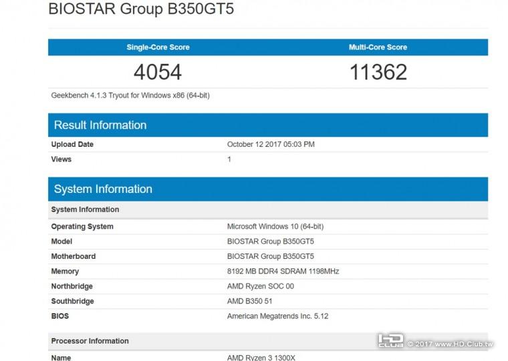Viewport: 508px width, 361px height.
Task: Select the Multi-Core Score header
Action: pos(378,47)
